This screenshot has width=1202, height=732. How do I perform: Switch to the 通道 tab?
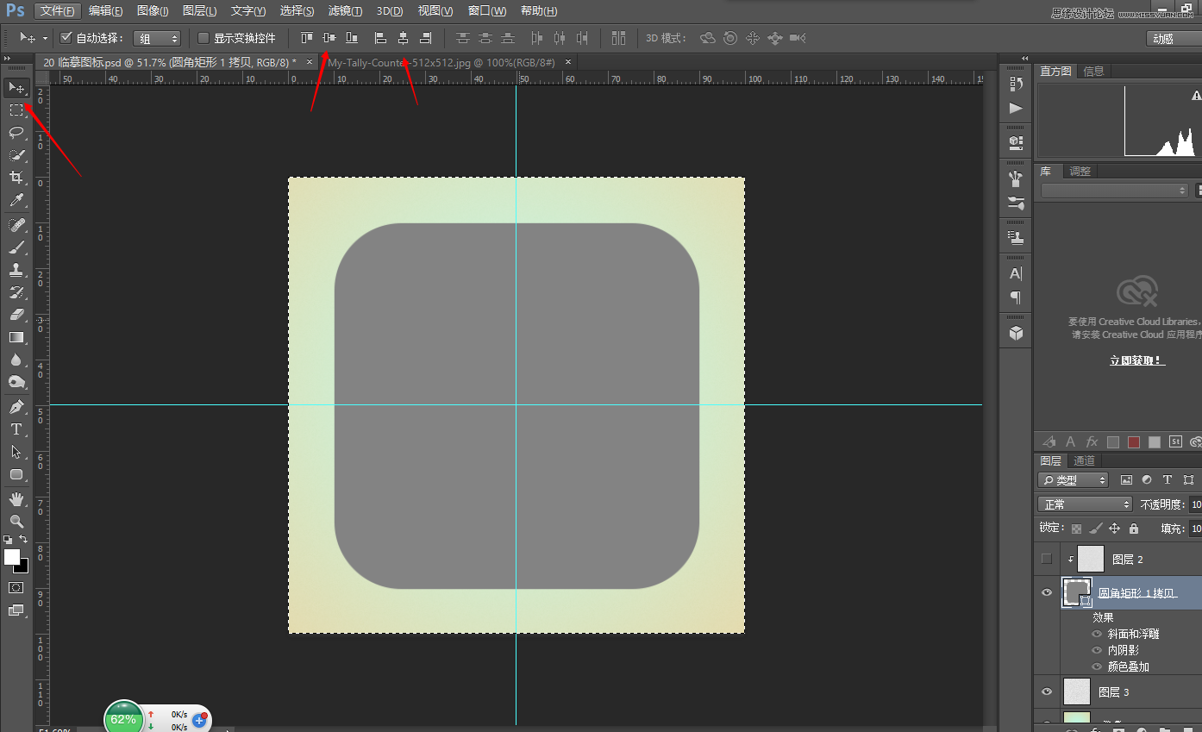point(1085,460)
